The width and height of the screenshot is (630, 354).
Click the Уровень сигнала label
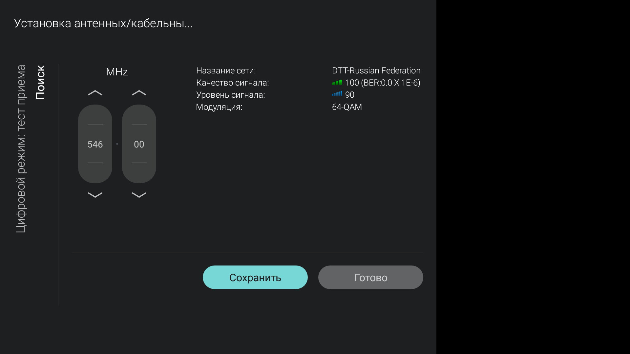[x=230, y=95]
